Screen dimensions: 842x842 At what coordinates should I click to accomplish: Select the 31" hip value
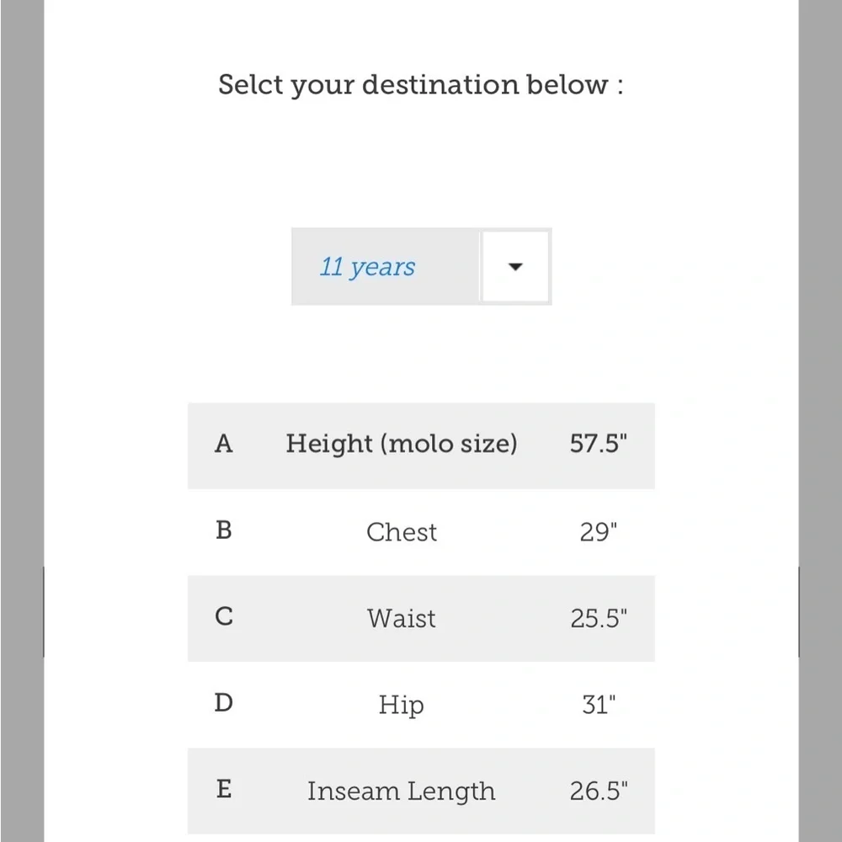tap(599, 705)
